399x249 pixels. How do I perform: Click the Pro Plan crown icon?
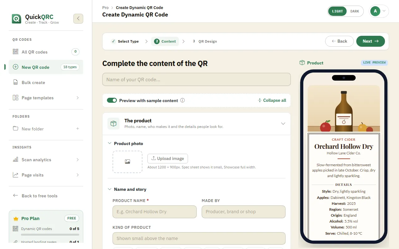tap(16, 218)
